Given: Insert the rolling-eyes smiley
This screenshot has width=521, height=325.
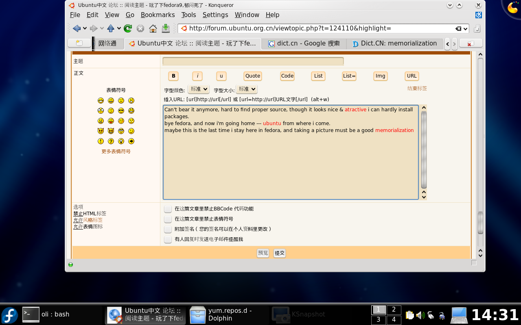Looking at the screenshot, I should [x=121, y=131].
